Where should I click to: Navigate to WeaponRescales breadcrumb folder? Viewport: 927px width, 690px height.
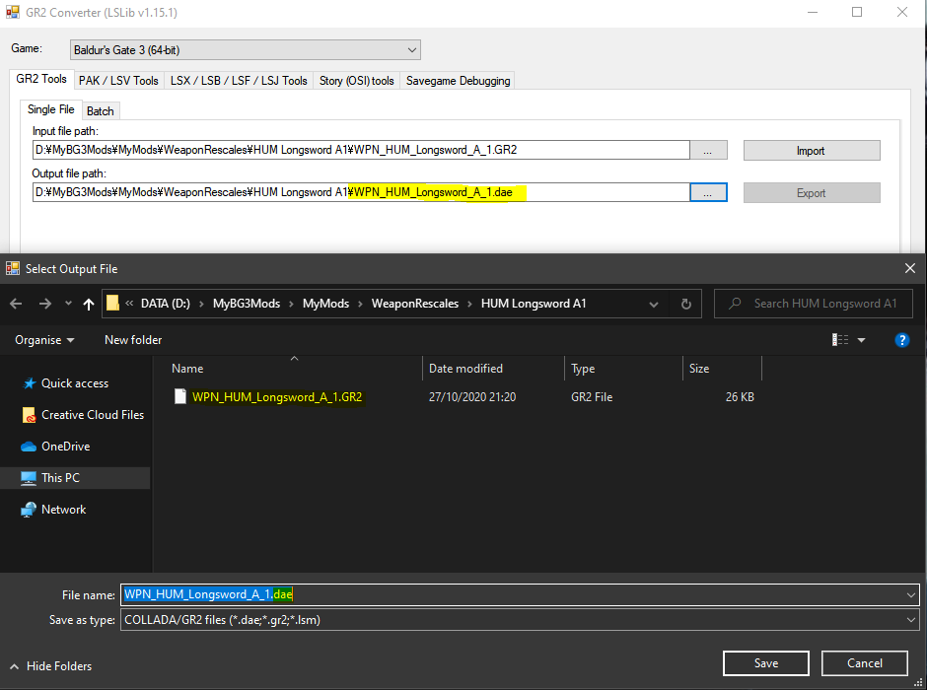click(415, 304)
